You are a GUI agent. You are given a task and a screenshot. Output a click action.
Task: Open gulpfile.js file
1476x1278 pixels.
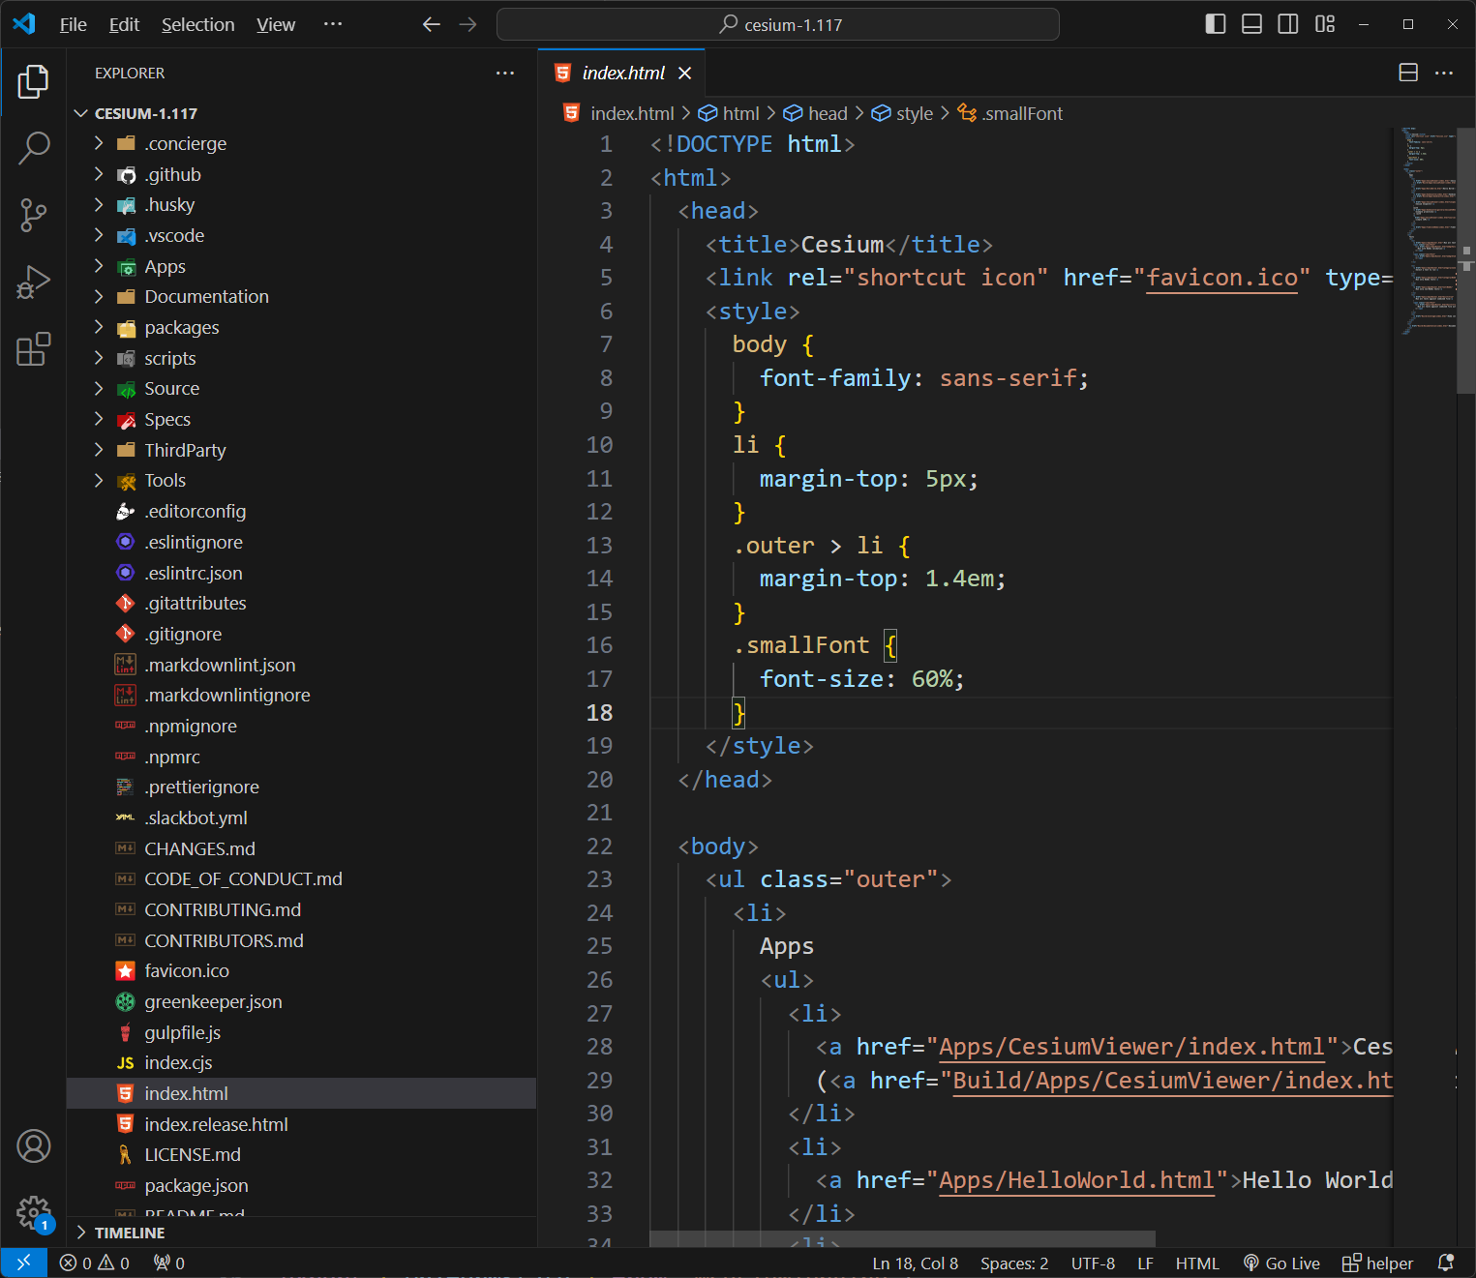[302, 1032]
